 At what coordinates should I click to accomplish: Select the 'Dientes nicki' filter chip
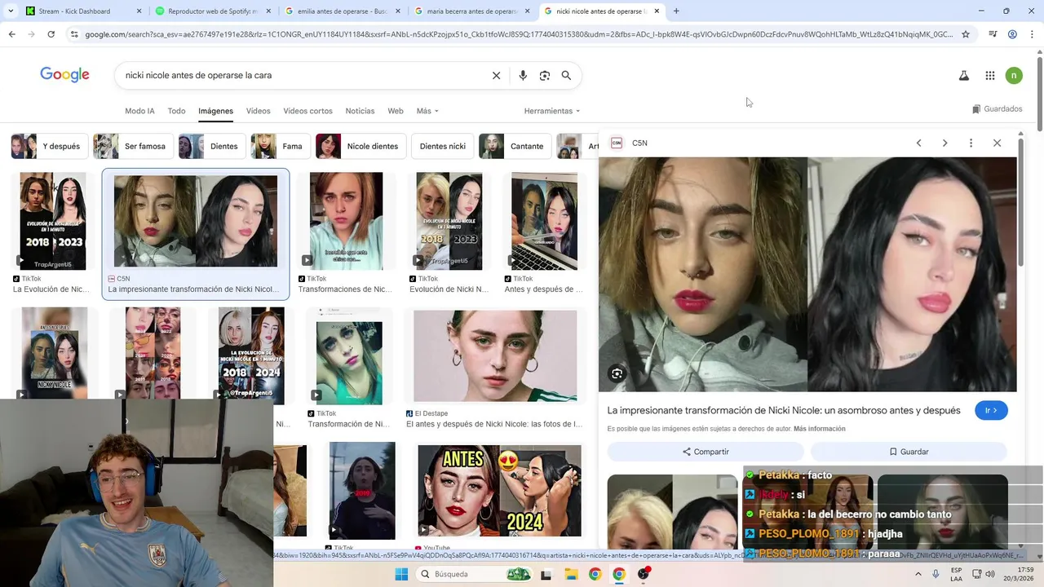pyautogui.click(x=443, y=146)
